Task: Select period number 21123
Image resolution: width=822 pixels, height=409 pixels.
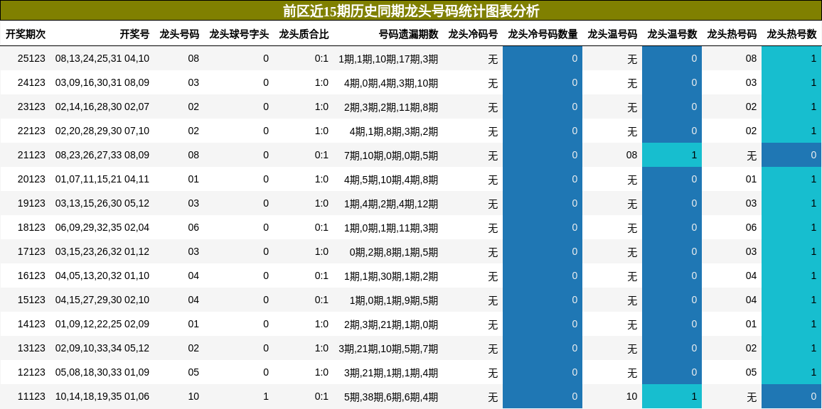Action: click(31, 155)
